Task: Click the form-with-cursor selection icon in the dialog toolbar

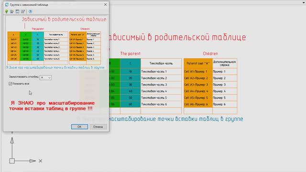Action: [12, 11]
